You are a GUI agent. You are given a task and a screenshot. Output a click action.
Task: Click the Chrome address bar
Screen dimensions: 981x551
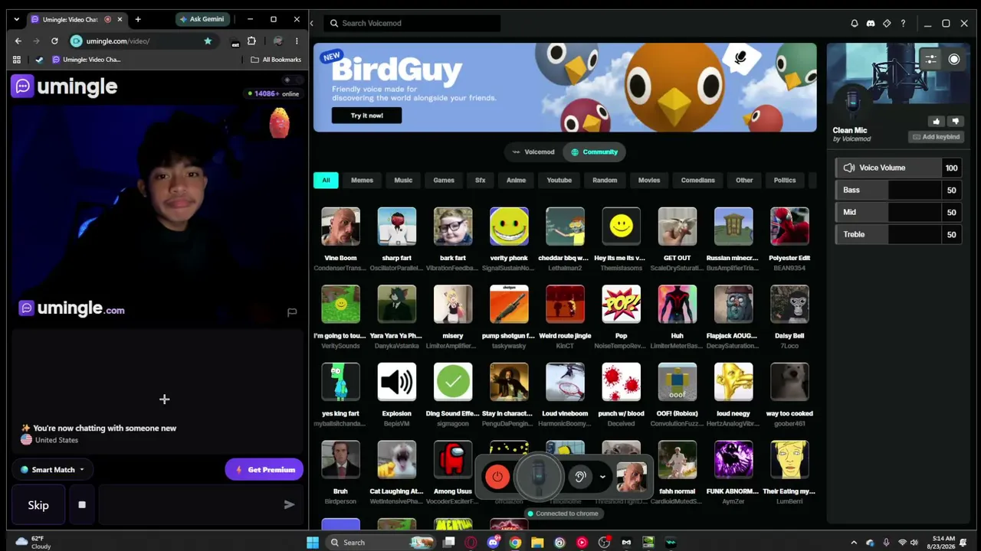tap(142, 41)
